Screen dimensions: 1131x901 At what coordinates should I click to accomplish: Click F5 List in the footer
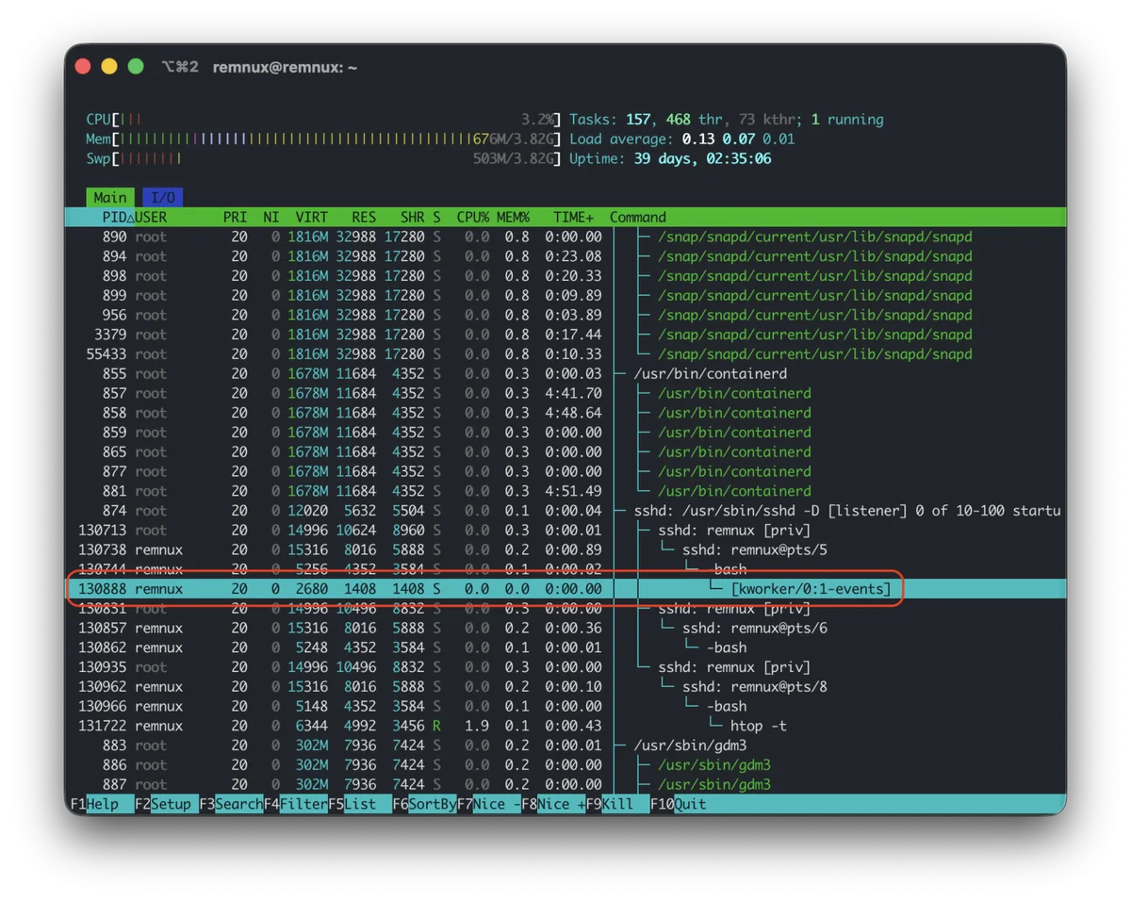tap(360, 804)
